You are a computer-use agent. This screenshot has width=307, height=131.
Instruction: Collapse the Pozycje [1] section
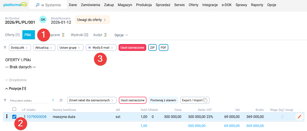click(16, 88)
